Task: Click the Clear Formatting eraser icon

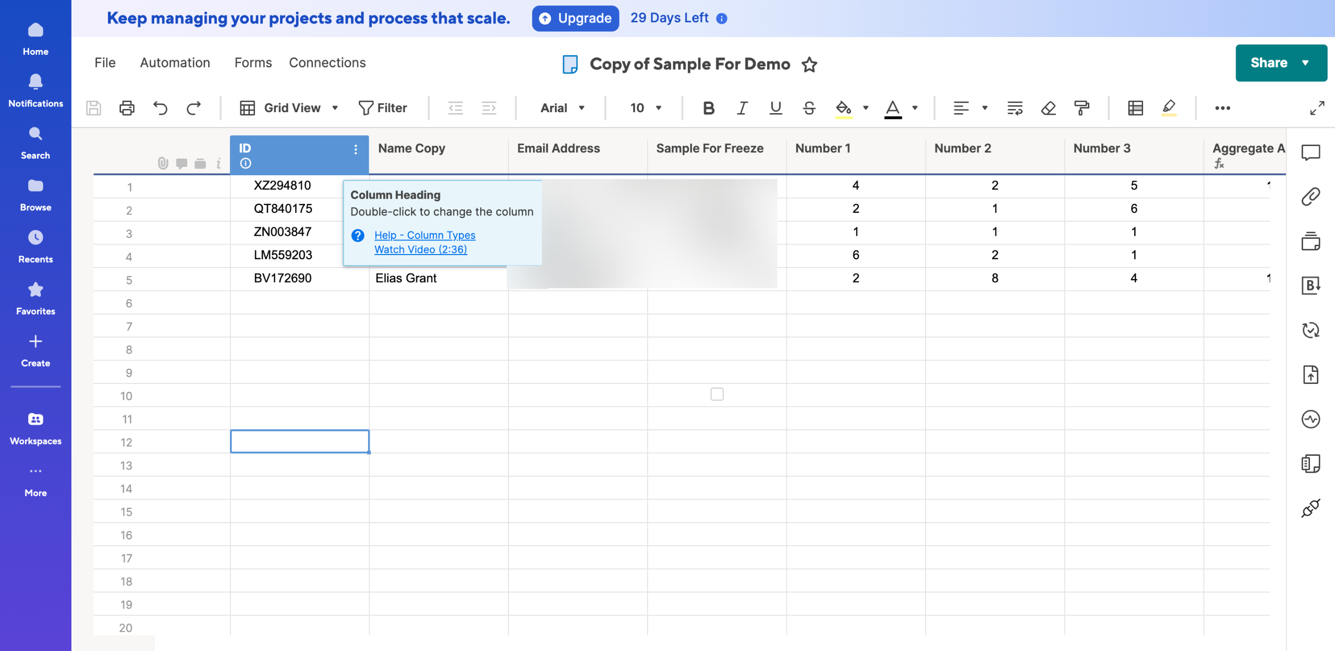Action: (x=1048, y=108)
